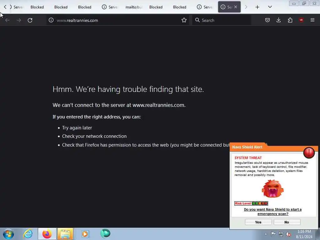The height and width of the screenshot is (240, 320).
Task: Click No in the Nava Shield Alert
Action: click(x=287, y=222)
